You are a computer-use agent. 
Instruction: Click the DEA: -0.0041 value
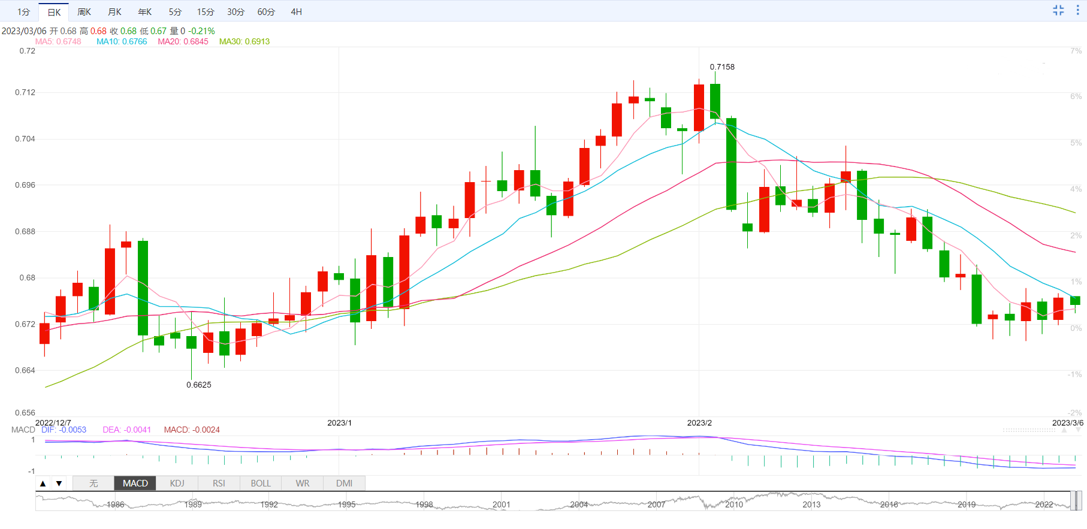(127, 430)
